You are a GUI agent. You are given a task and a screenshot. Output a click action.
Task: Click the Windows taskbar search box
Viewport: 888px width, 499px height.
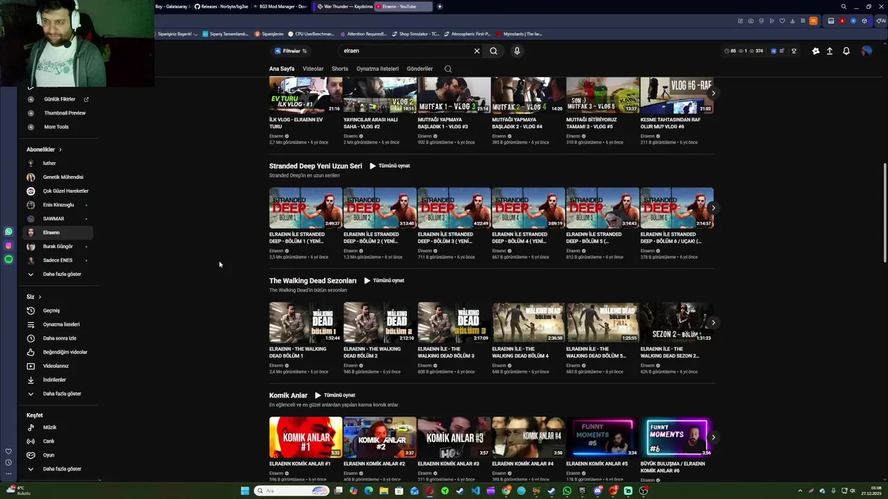pyautogui.click(x=291, y=491)
